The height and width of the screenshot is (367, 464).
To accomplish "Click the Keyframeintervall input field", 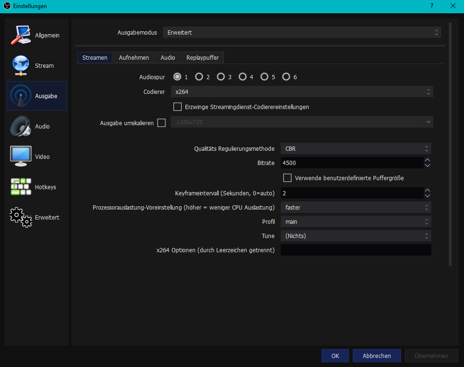I will pyautogui.click(x=352, y=193).
